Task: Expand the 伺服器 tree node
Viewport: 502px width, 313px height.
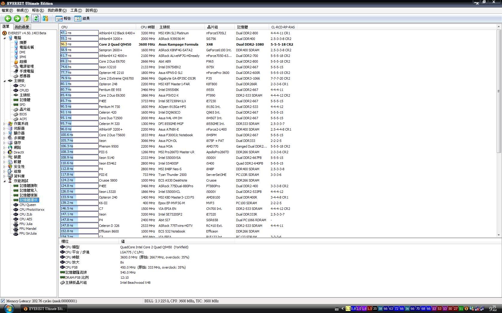Action: (4, 128)
